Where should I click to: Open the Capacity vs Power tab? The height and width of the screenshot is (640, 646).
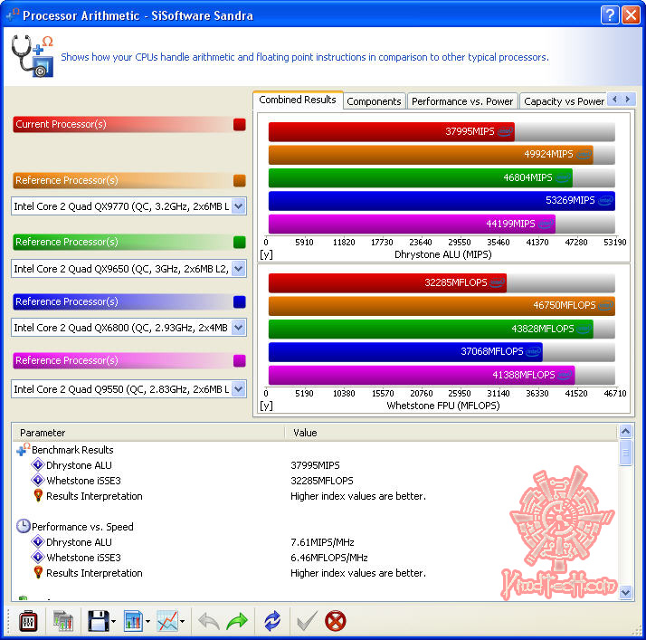pos(563,101)
